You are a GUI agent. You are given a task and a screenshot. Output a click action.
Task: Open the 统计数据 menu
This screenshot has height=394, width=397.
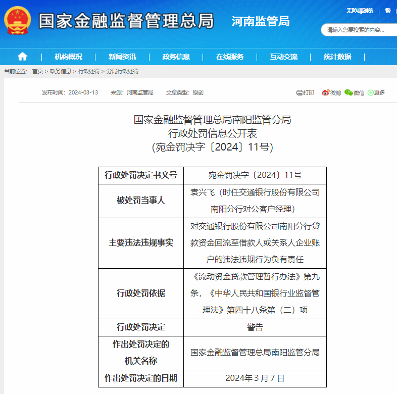[337, 57]
